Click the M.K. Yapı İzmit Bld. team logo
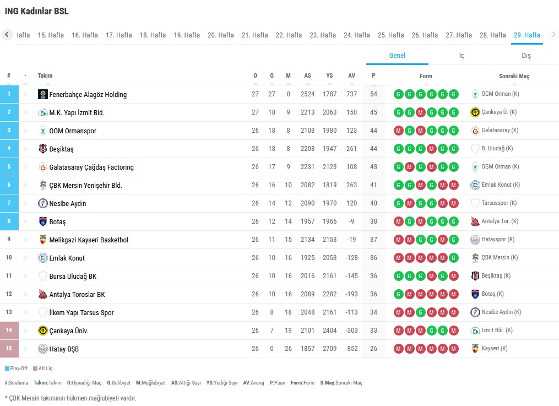The image size is (559, 406). [43, 112]
